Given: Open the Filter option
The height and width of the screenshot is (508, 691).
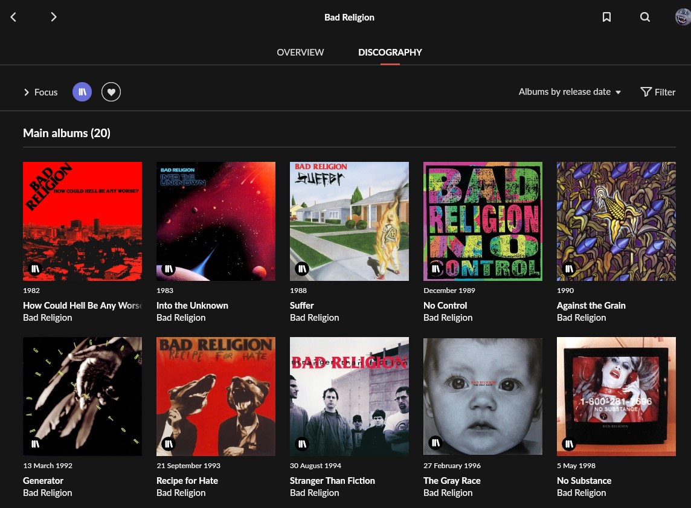Looking at the screenshot, I should pos(658,92).
